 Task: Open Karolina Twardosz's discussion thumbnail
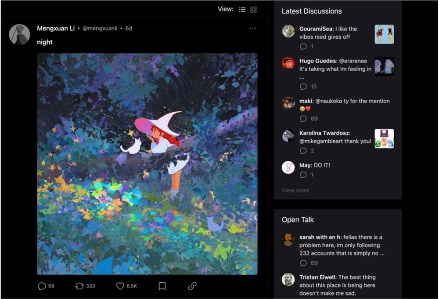tap(384, 139)
